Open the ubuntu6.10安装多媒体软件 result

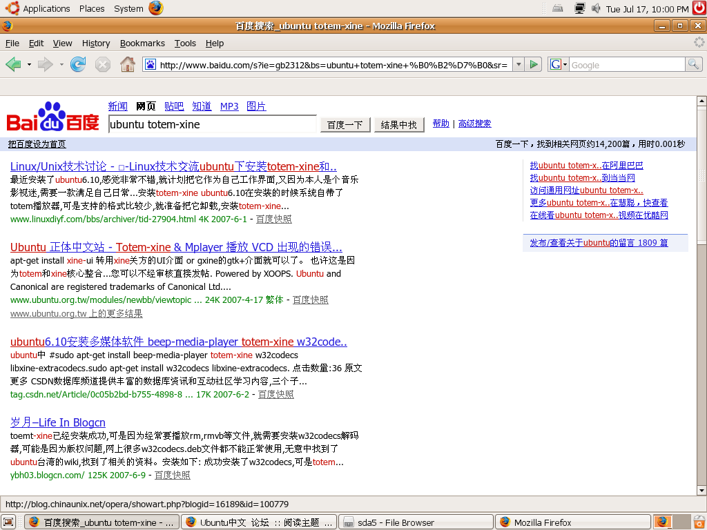(x=179, y=342)
